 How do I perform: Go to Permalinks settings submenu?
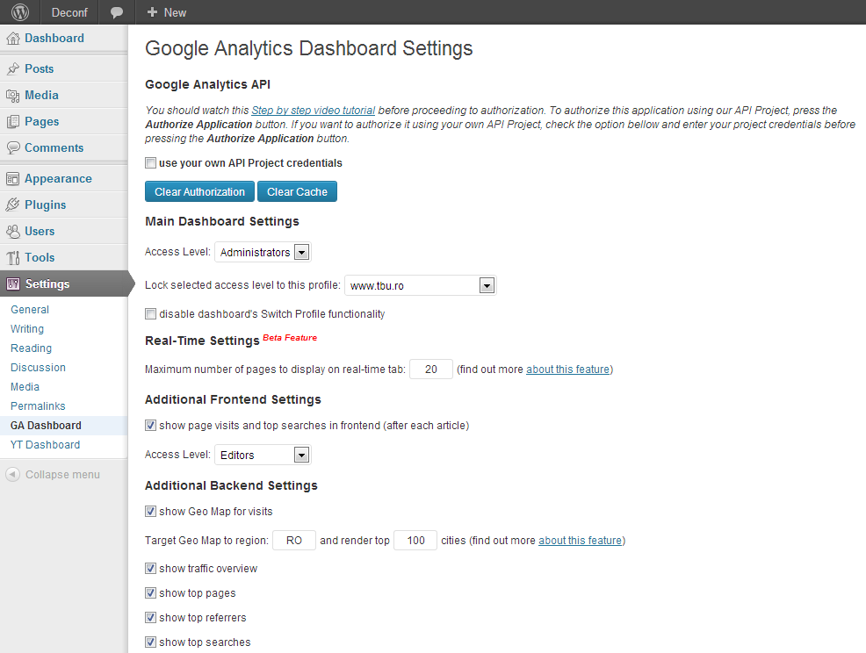click(x=38, y=406)
